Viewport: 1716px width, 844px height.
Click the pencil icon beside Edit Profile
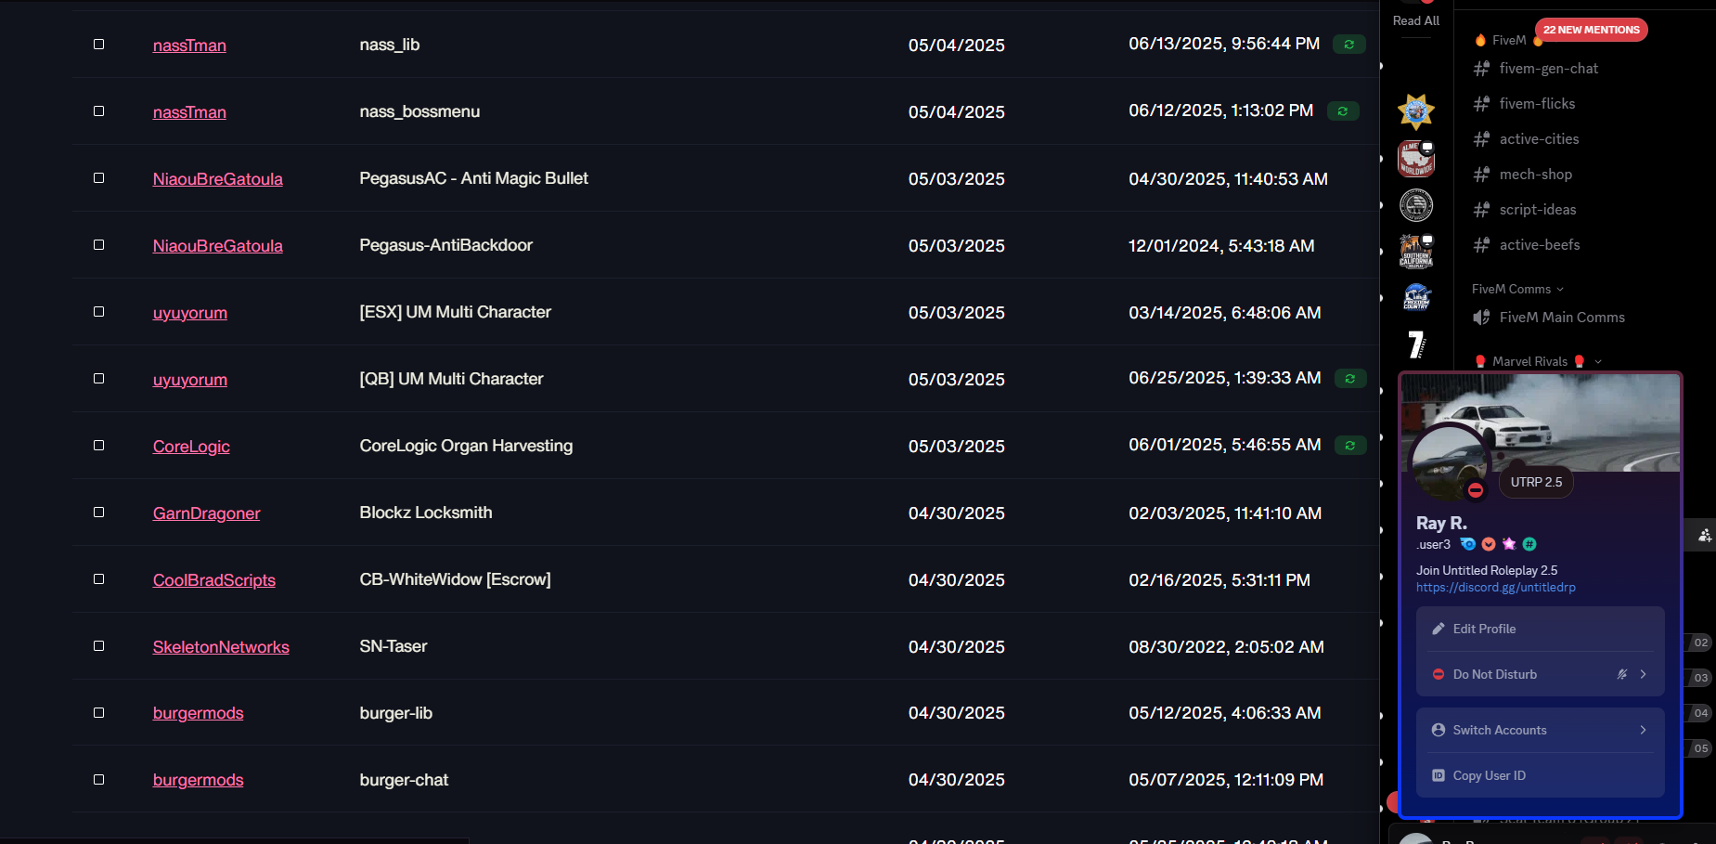point(1439,629)
